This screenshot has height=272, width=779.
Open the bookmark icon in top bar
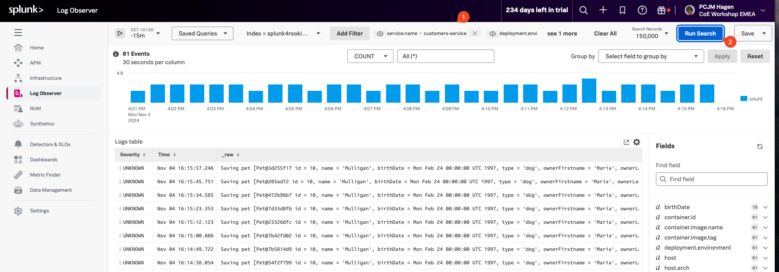point(623,11)
